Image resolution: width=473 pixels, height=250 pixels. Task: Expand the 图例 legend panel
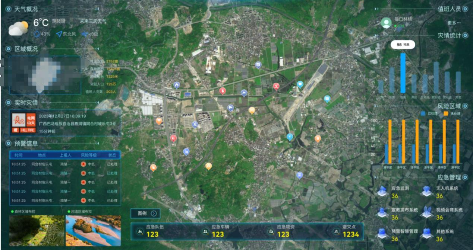coord(154,214)
